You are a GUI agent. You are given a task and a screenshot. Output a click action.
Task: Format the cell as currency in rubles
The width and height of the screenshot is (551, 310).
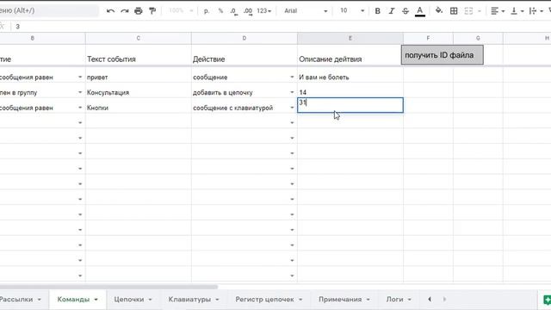click(207, 11)
